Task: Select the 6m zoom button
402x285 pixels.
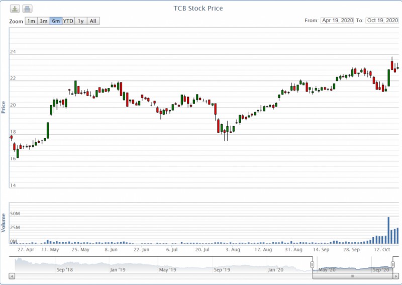Action: (x=56, y=21)
